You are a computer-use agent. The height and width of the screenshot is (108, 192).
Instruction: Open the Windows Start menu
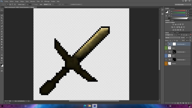click(2, 106)
